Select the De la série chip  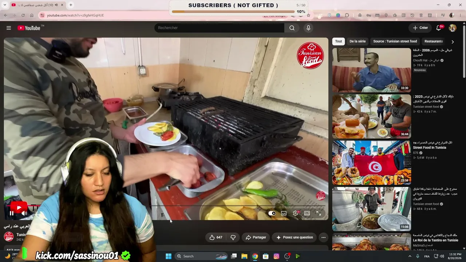[358, 41]
